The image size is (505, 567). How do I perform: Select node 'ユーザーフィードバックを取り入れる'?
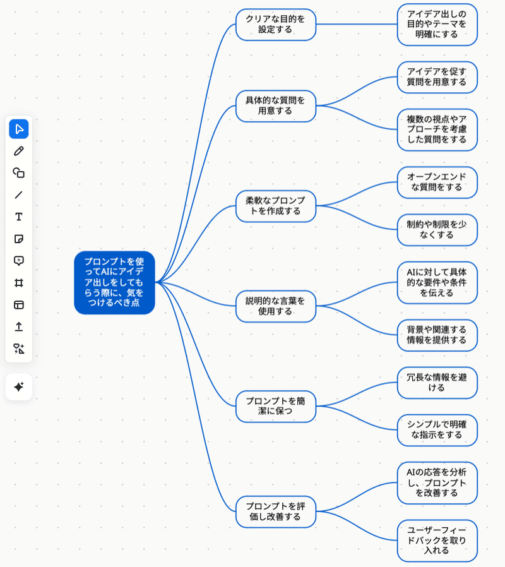pyautogui.click(x=437, y=540)
